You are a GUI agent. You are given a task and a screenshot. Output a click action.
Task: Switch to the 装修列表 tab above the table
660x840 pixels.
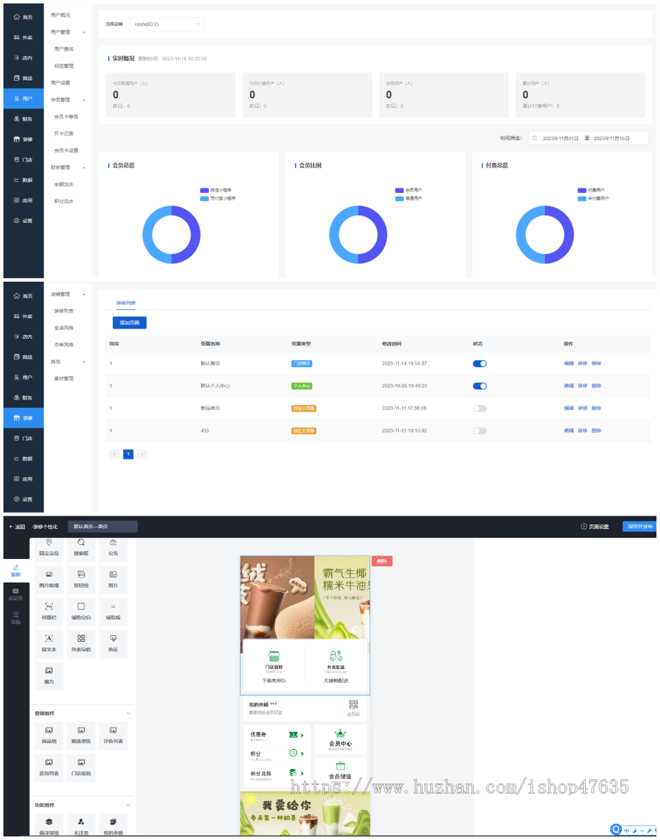[x=126, y=303]
